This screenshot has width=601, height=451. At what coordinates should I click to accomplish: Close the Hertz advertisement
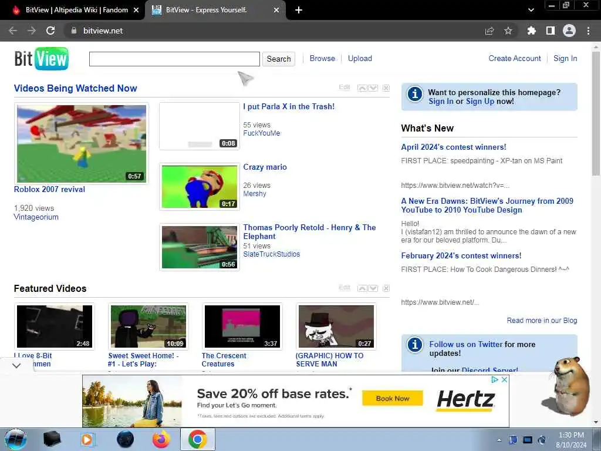coord(504,379)
